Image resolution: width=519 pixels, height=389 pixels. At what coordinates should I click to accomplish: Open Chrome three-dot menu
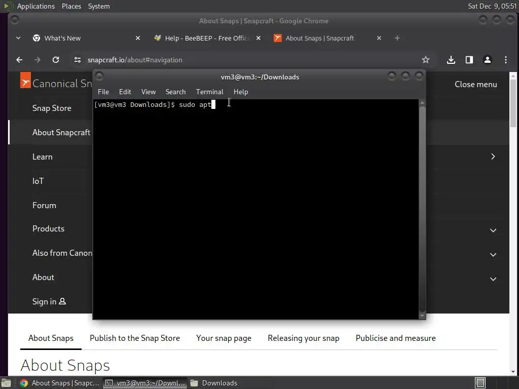pyautogui.click(x=505, y=60)
